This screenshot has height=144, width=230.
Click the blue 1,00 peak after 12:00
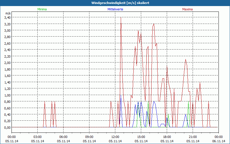click(x=121, y=95)
